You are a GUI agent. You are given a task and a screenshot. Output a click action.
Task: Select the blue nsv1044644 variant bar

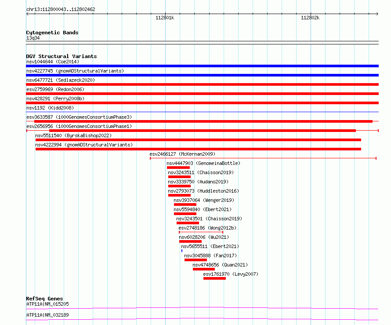pos(202,66)
